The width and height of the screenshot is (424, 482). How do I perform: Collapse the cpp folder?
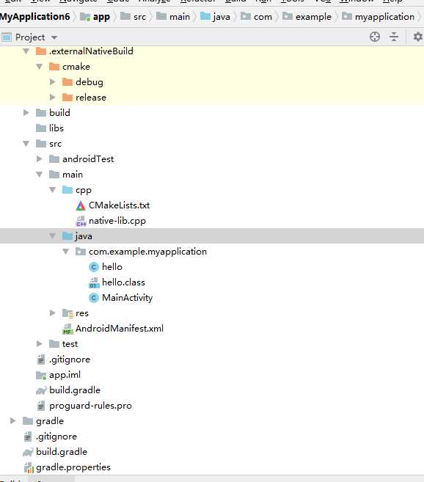[53, 190]
